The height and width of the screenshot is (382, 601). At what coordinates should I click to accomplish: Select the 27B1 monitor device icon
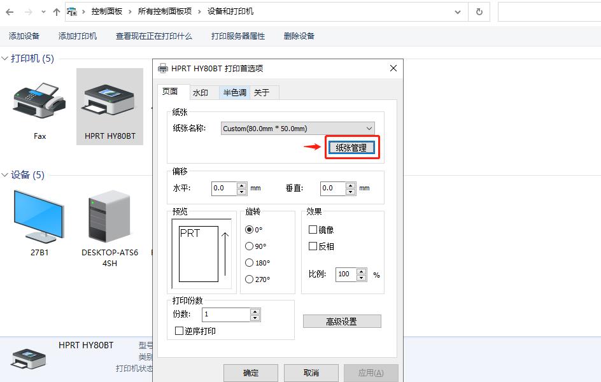[39, 216]
